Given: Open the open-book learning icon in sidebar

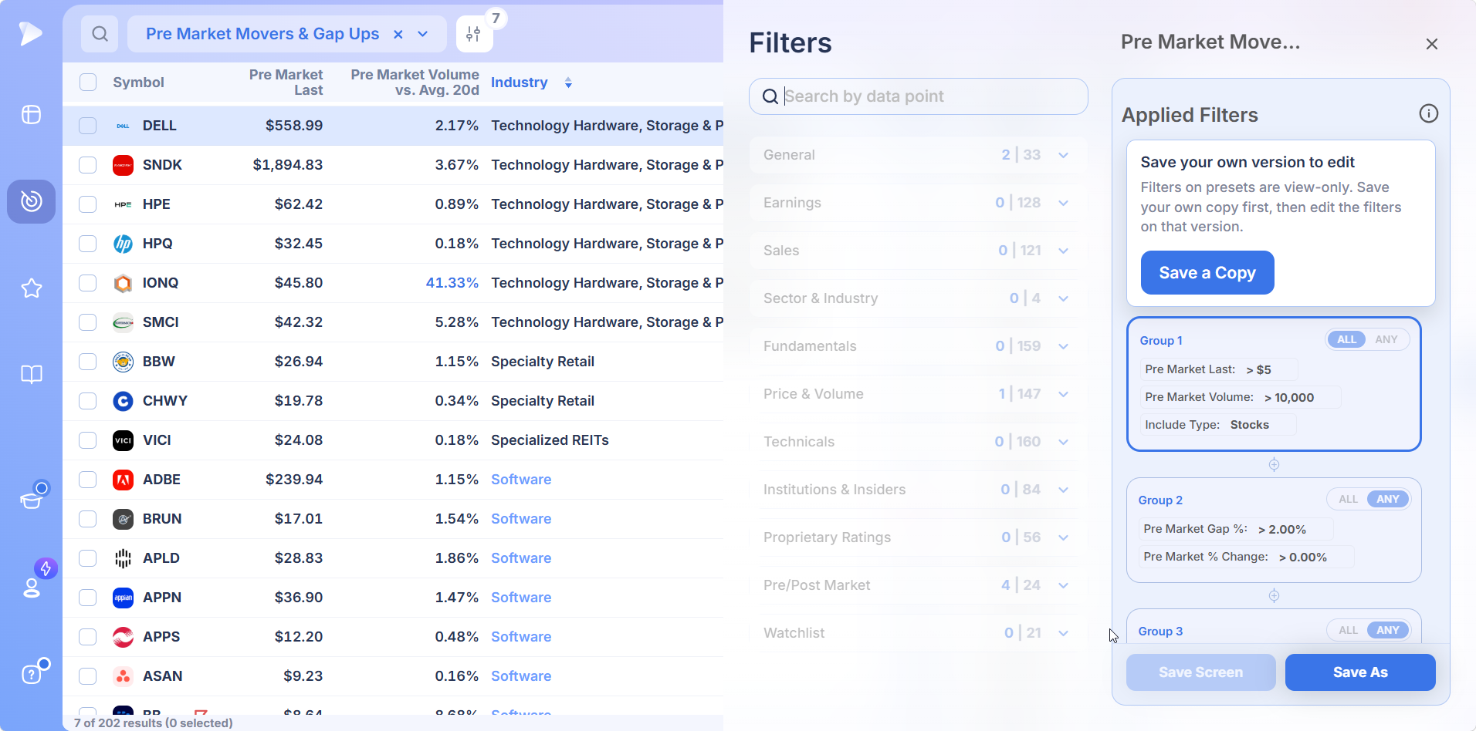Looking at the screenshot, I should tap(31, 375).
